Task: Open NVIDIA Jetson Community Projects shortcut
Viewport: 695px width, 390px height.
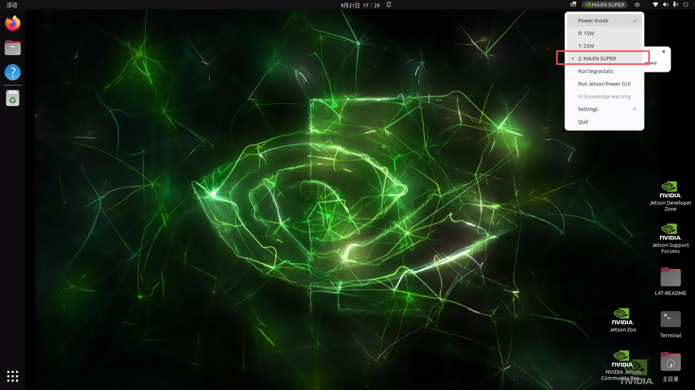Action: [x=622, y=366]
